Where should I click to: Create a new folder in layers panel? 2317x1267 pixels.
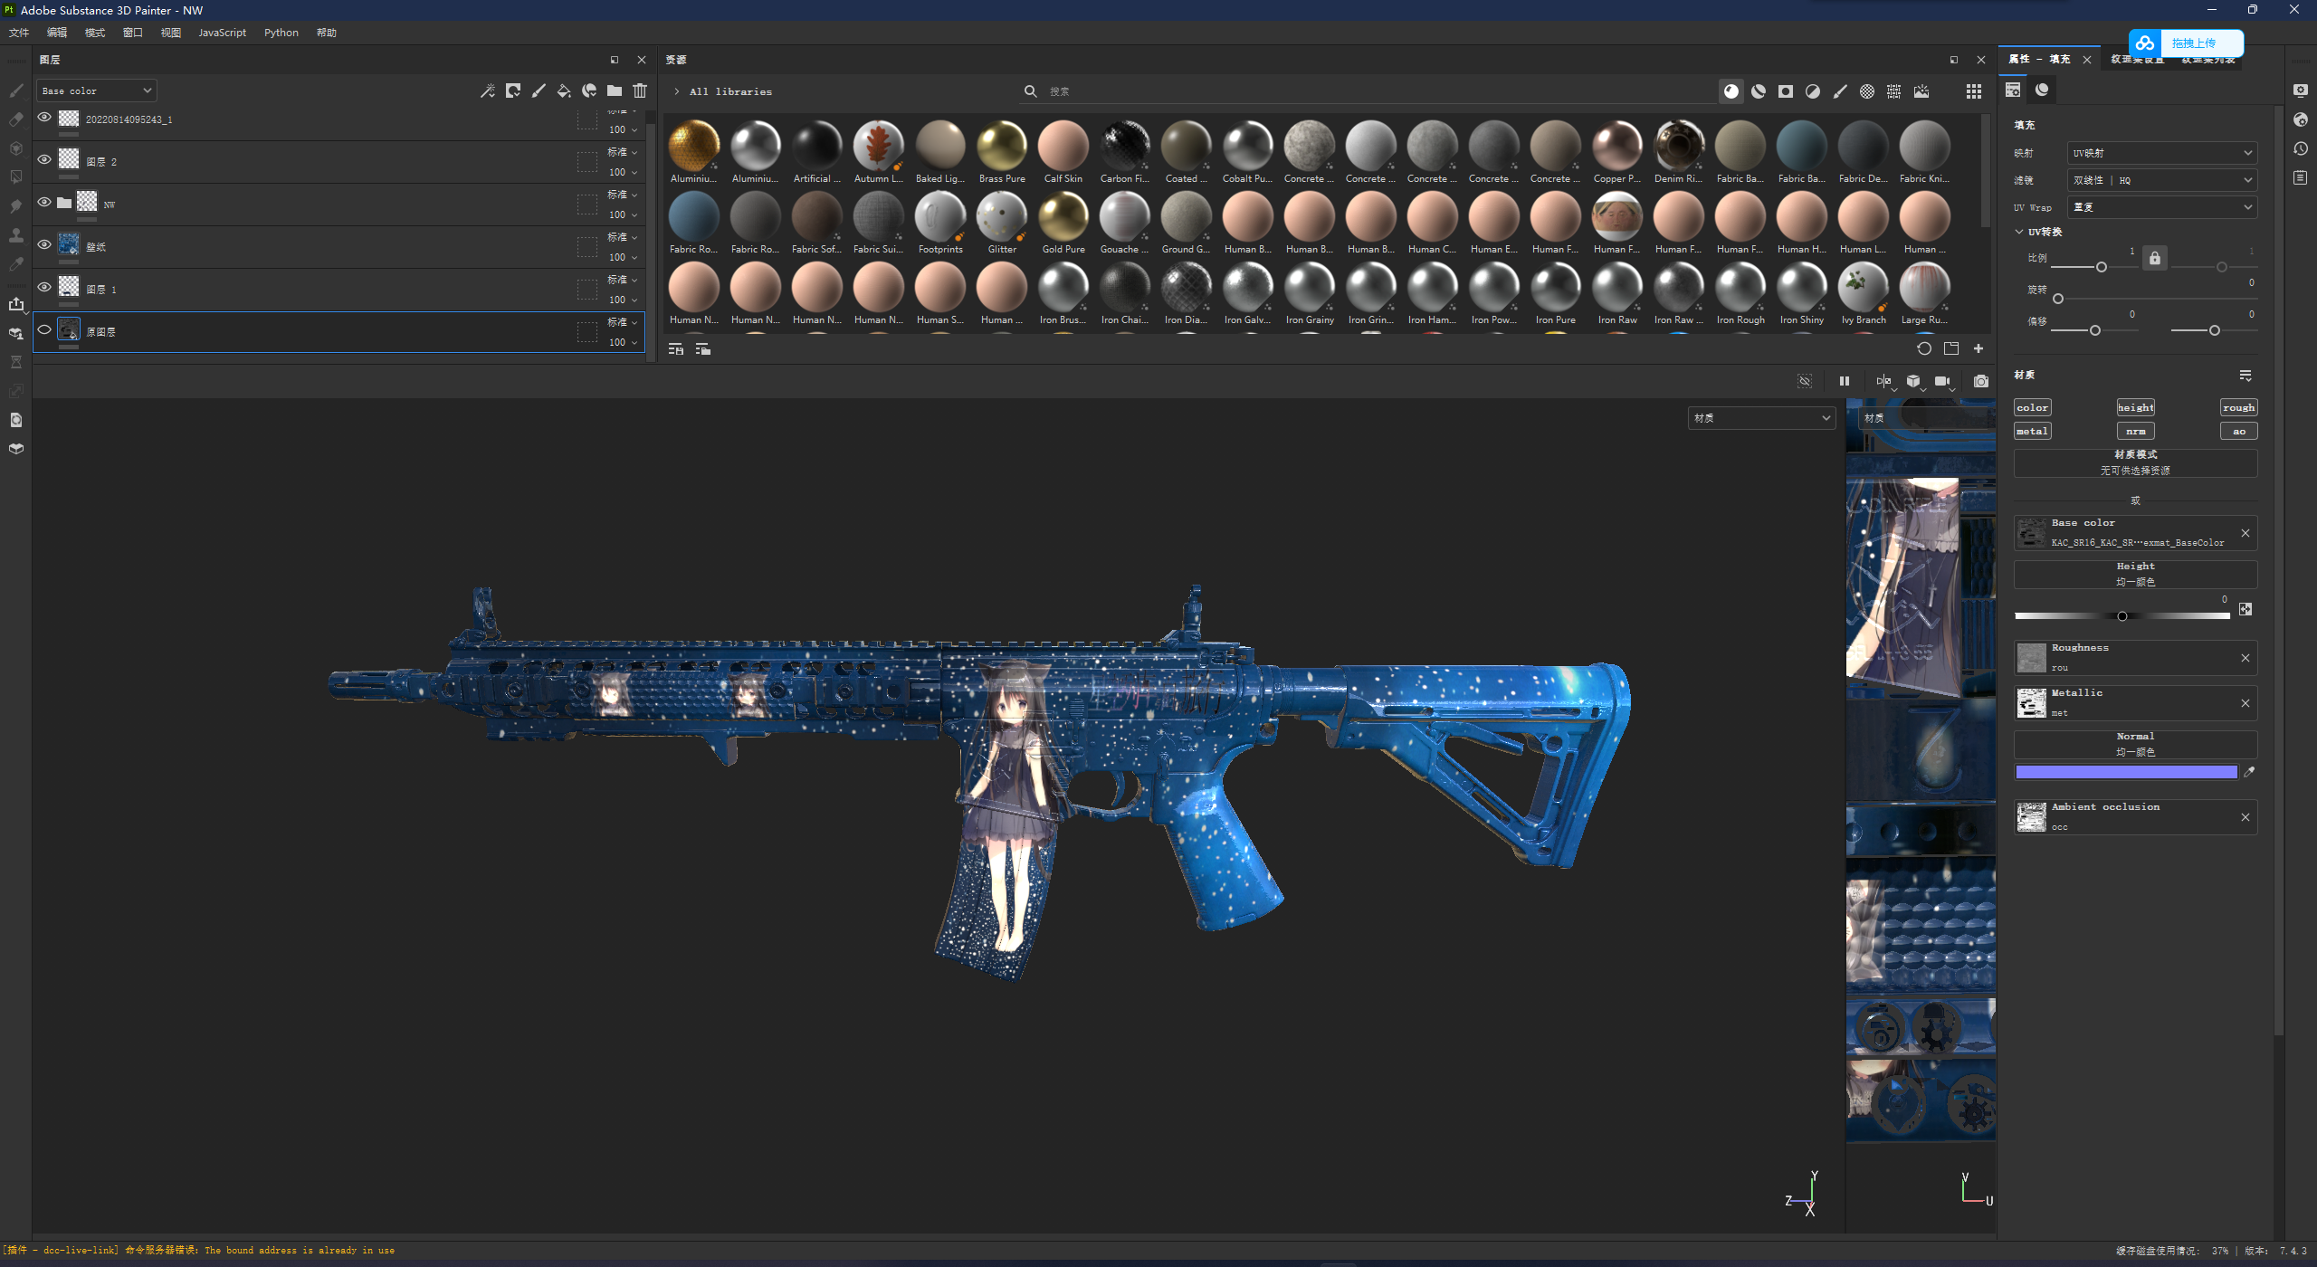point(615,90)
